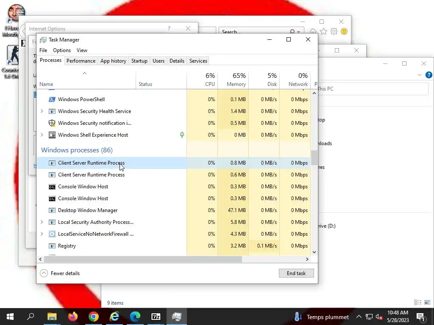Click the vertical scrollbar thumb in process list
Viewport: 434px width, 325px height.
click(314, 157)
